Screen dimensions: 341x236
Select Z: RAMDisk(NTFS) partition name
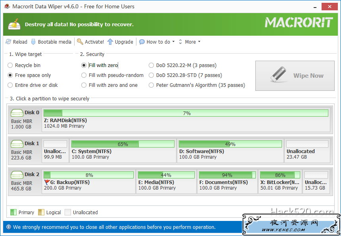point(65,120)
